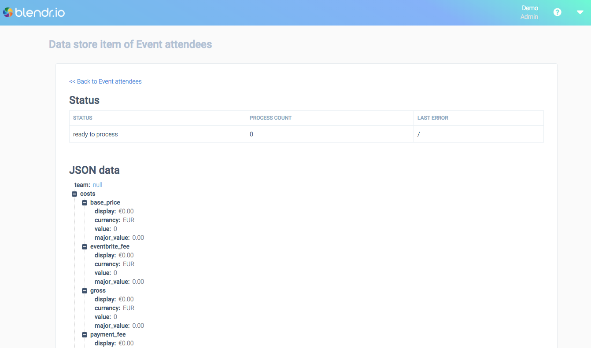Collapse the base_price node
591x348 pixels.
(x=85, y=203)
